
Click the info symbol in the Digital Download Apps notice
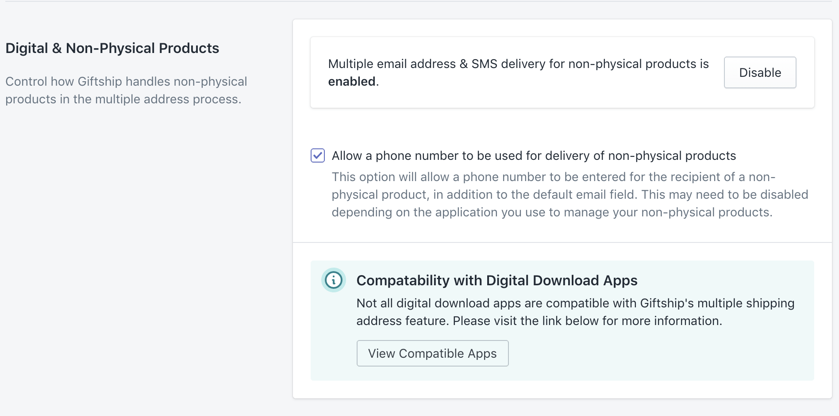pos(333,280)
